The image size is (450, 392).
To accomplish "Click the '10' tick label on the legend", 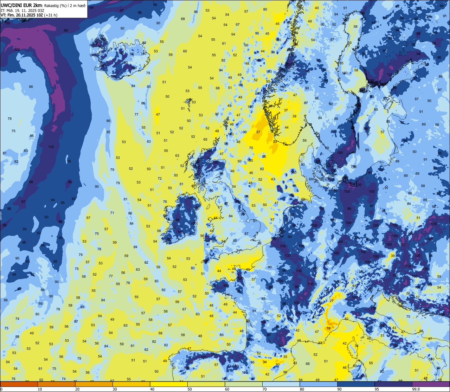I will coord(40,389).
